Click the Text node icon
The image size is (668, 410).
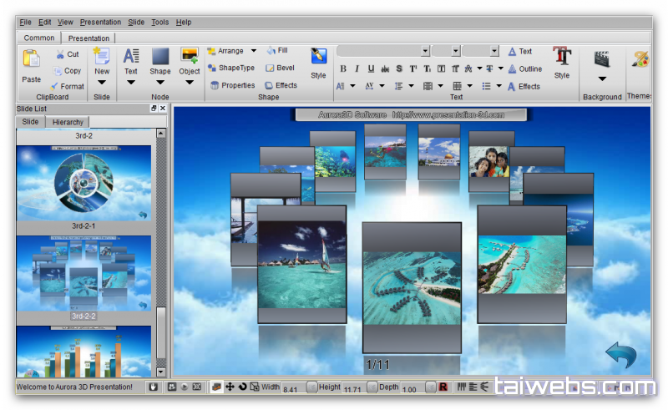[131, 56]
